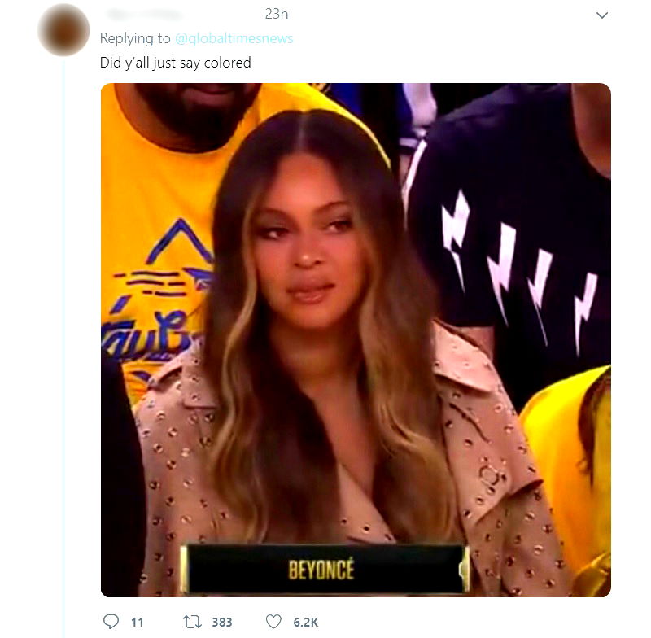Open the blurred profile avatar
This screenshot has height=638, width=651.
(x=63, y=30)
